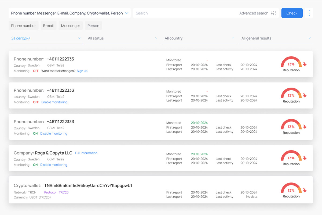Click the 13% reputation gauge on the third phone card
The width and height of the screenshot is (322, 215).
(x=291, y=125)
